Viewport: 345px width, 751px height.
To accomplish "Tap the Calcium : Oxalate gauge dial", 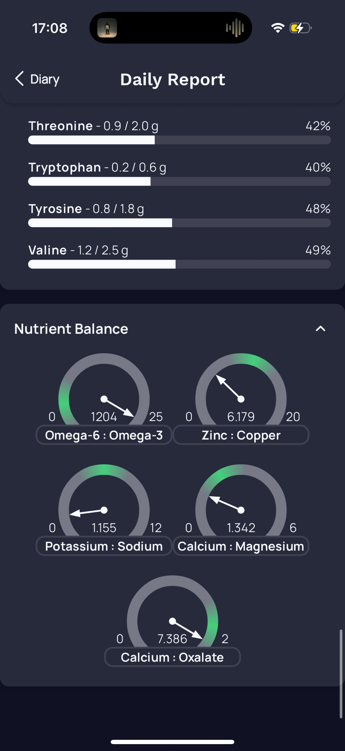I will [x=172, y=611].
